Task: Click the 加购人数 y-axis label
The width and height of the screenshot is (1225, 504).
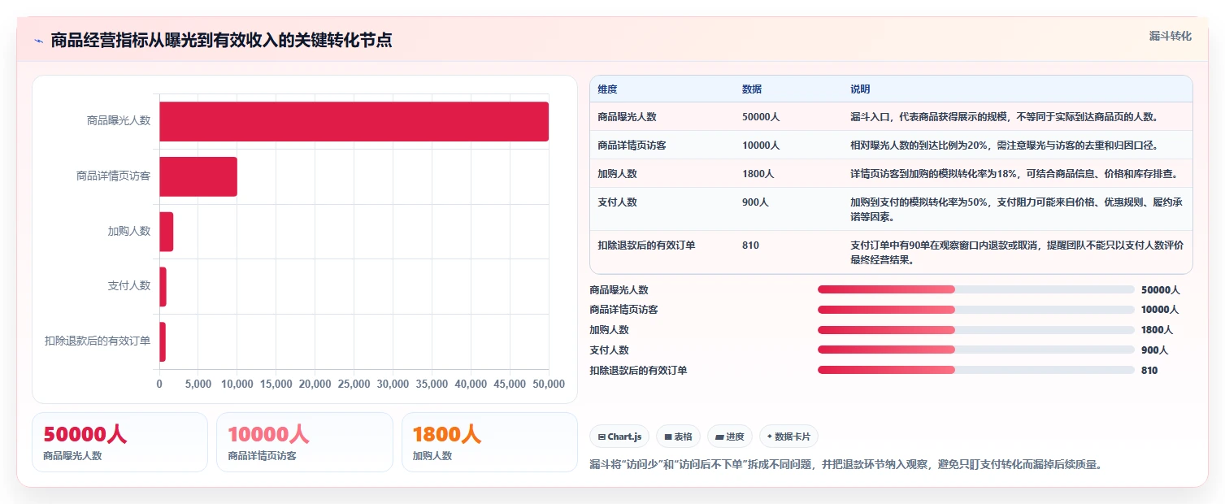Action: [x=129, y=232]
